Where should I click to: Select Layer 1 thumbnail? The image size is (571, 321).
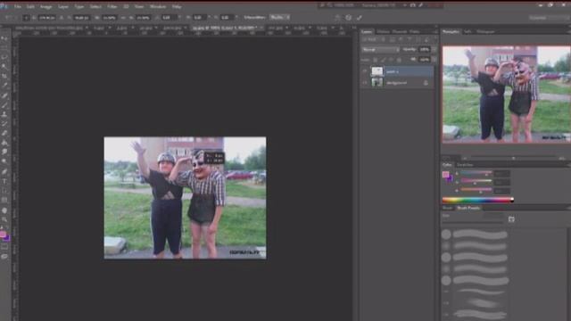click(377, 71)
